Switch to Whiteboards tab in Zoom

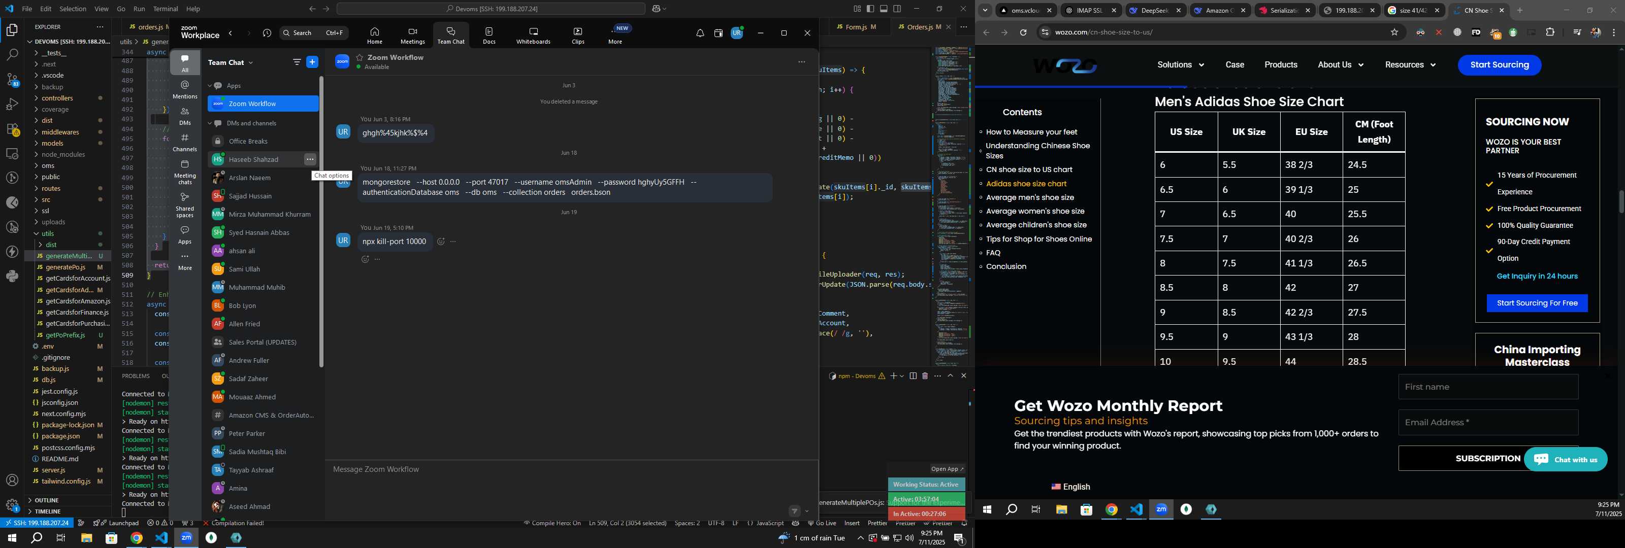point(533,36)
